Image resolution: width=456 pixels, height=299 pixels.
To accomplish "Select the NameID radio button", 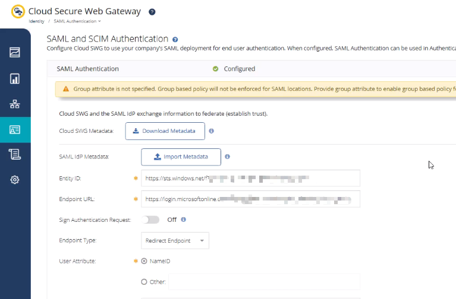I will point(144,261).
